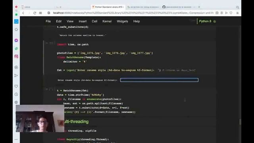Screen dimensions: 254x143
Task: Click the t.safe_substitute(d) line
Action: point(73,27)
